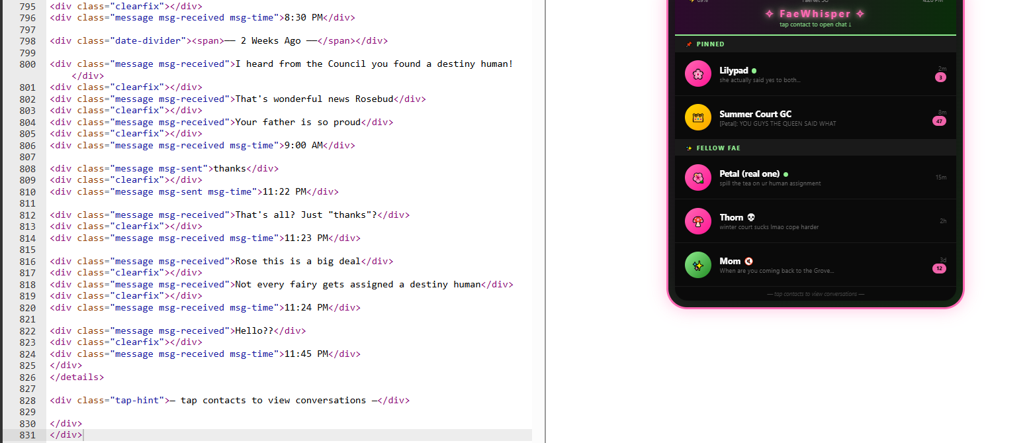Click the closing </details> tag on line 826
Screen dimensions: 1031x443
pos(77,377)
